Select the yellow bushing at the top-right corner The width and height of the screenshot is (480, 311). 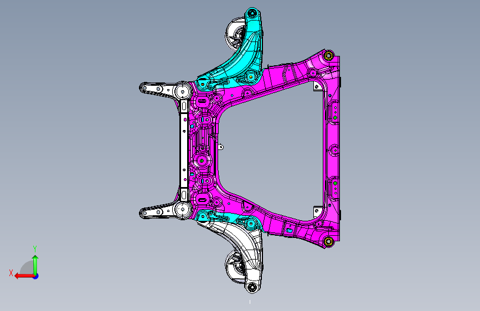tap(328, 56)
